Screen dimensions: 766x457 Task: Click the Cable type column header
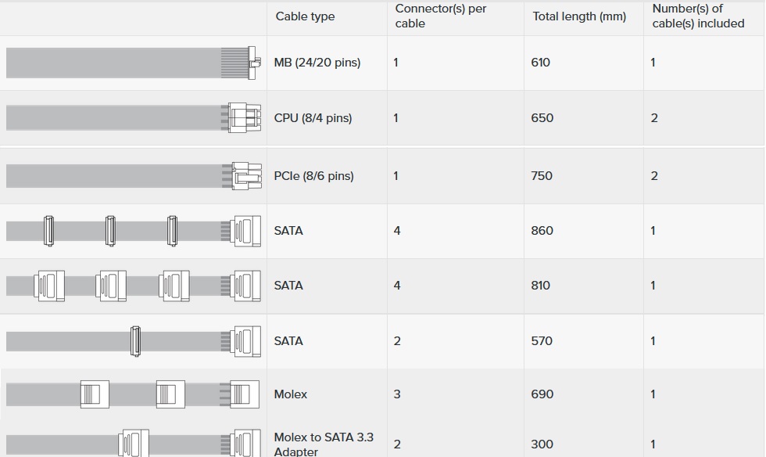[305, 16]
